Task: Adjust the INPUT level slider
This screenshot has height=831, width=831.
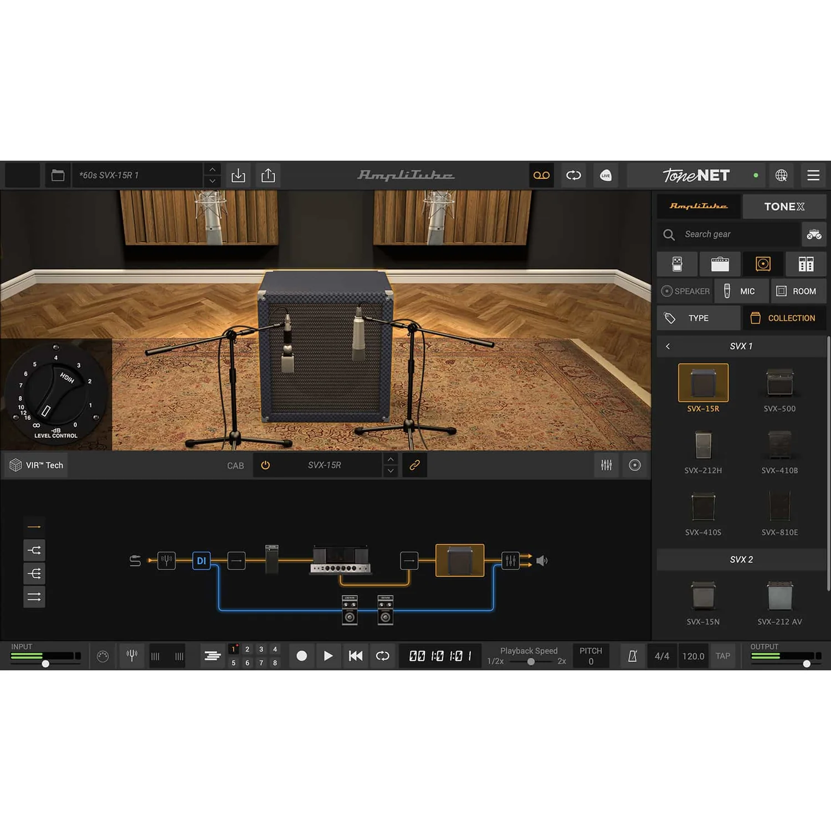Action: click(45, 663)
